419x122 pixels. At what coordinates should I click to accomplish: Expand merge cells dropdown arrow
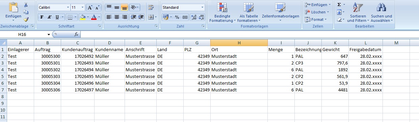155,17
